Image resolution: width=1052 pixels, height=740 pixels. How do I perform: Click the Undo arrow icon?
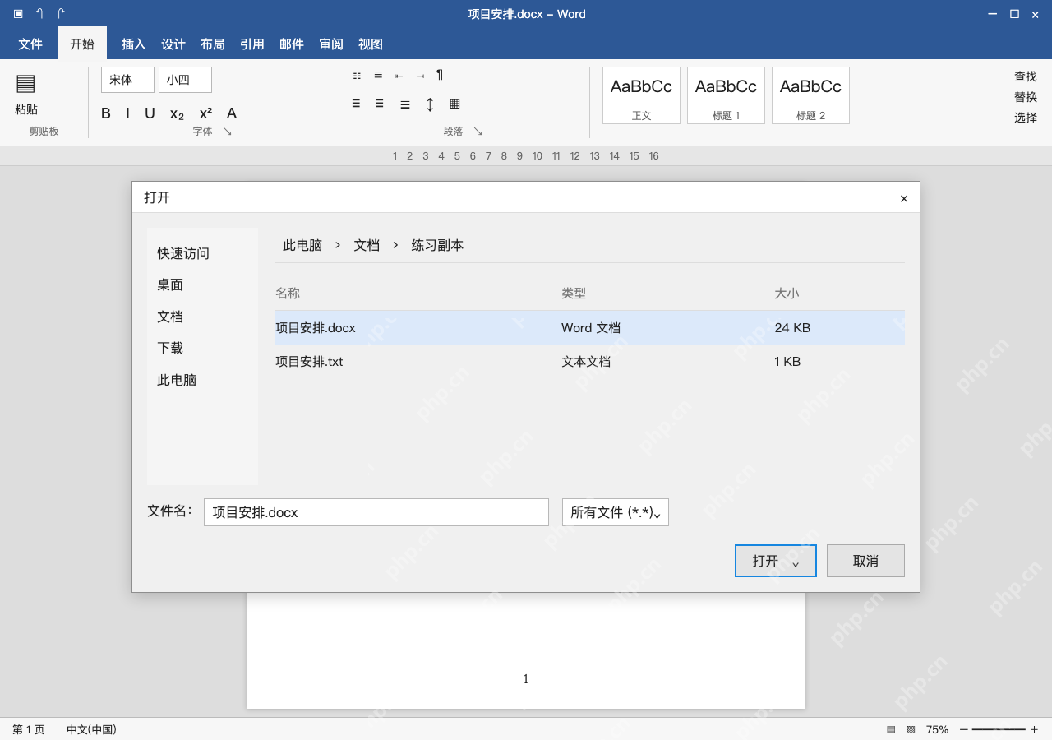[x=39, y=13]
